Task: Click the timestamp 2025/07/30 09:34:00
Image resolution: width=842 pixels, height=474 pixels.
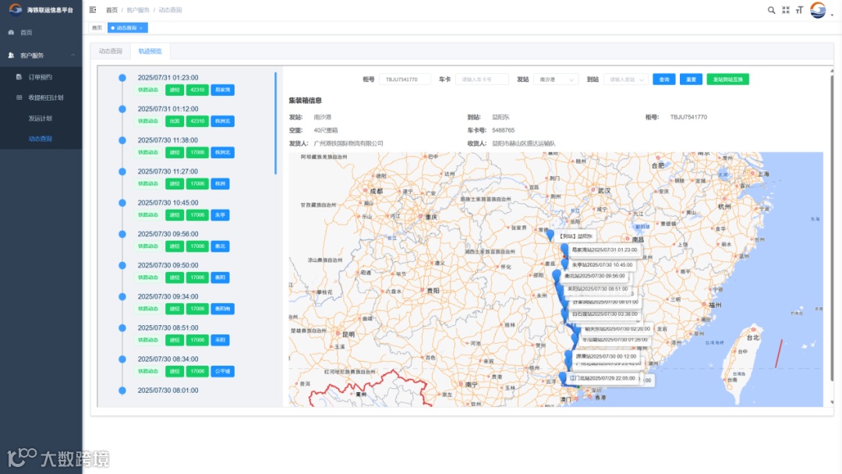Action: coord(168,296)
